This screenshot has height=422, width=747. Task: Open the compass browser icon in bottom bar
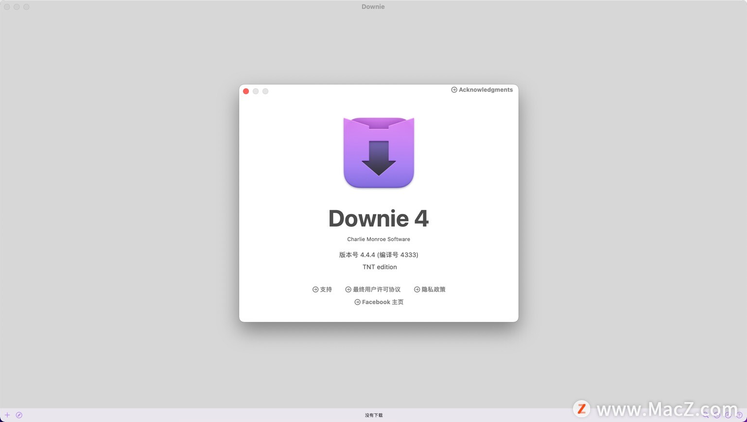coord(19,415)
